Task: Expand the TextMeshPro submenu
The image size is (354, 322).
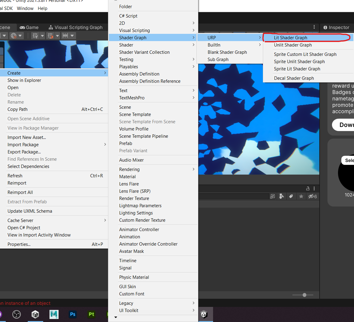Action: [193, 98]
